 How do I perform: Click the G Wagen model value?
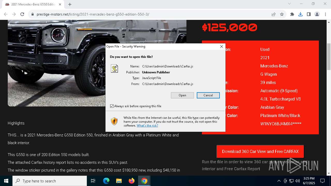pyautogui.click(x=269, y=74)
